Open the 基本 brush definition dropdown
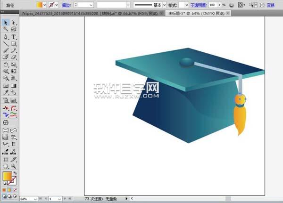 coord(164,5)
